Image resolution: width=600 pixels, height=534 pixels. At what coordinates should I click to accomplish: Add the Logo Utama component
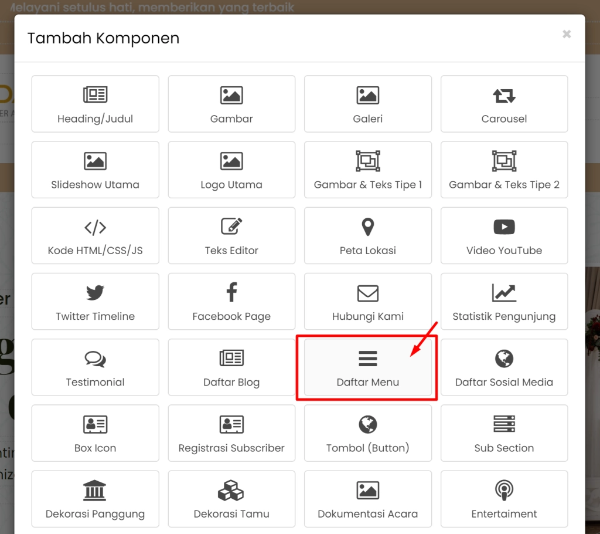tap(231, 170)
